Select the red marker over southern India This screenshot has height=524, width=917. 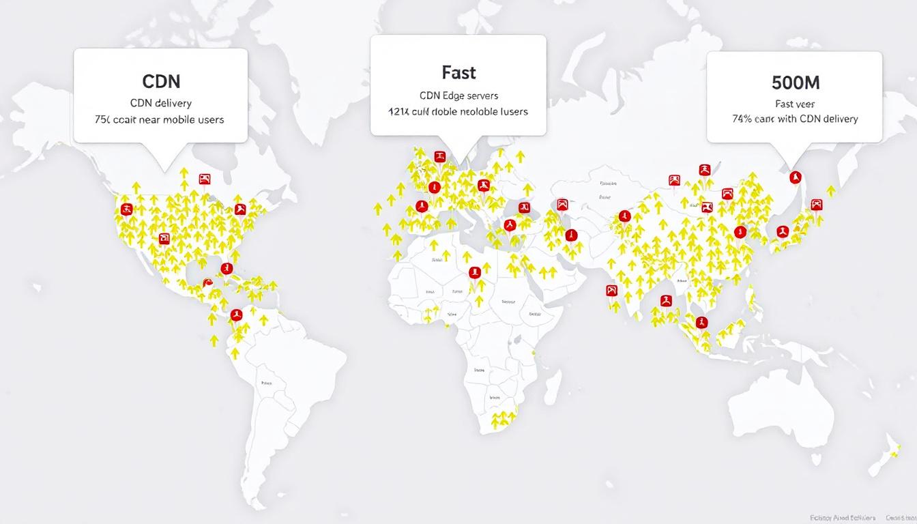coord(665,299)
